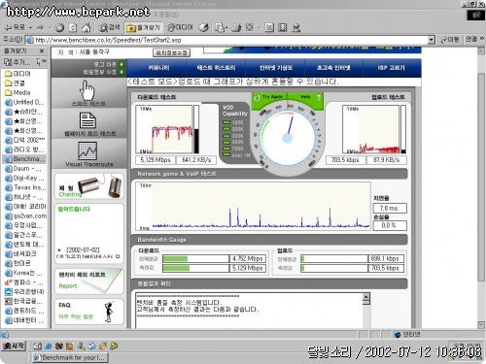
Task: Open the Mail icon dropdown arrow
Action: point(226,28)
